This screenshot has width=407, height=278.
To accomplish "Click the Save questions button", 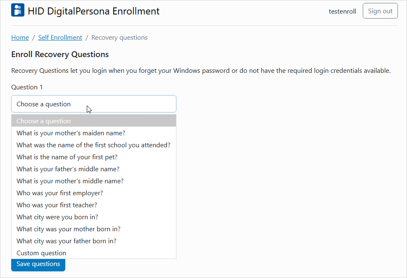I will pos(38,264).
